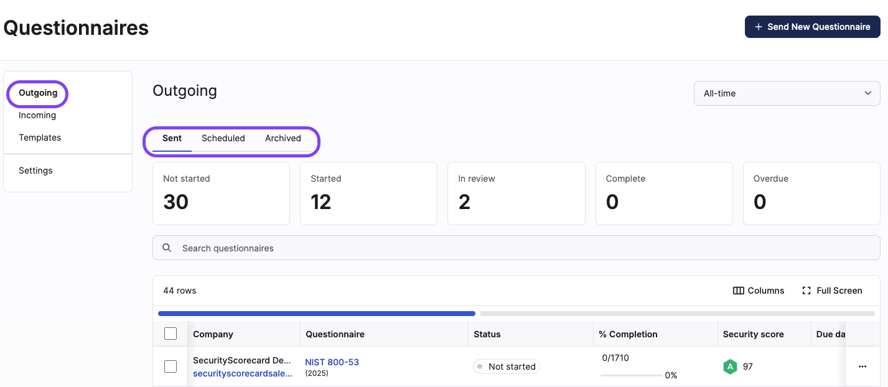Sort by the % Completion column header
Image resolution: width=888 pixels, height=387 pixels.
coord(628,334)
